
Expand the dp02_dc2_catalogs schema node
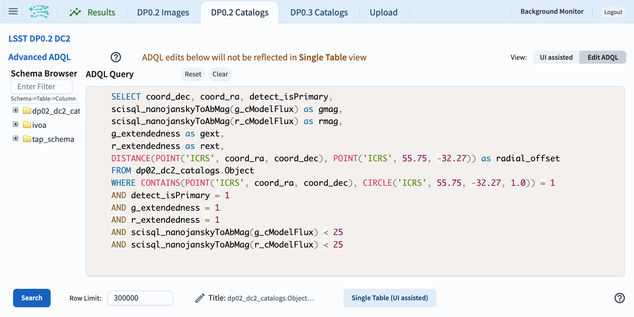15,110
